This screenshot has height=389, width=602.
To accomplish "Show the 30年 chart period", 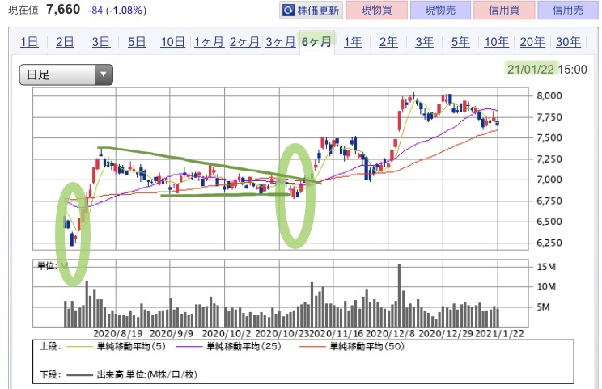I will click(x=568, y=42).
